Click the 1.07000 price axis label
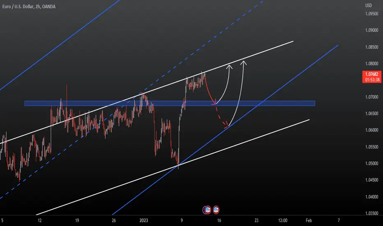Screen dimensions: 383x226 pos(371,97)
